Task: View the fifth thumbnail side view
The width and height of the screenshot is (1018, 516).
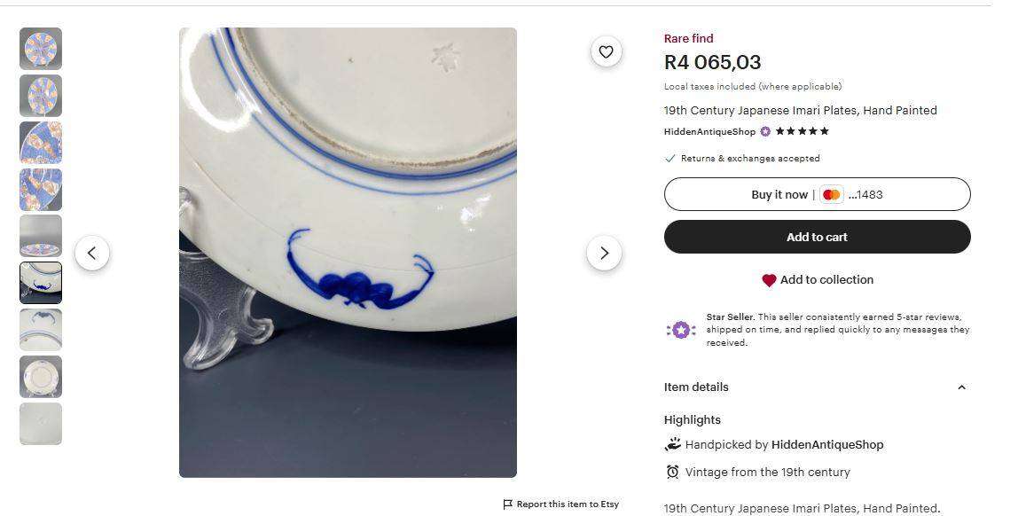Action: pyautogui.click(x=41, y=236)
